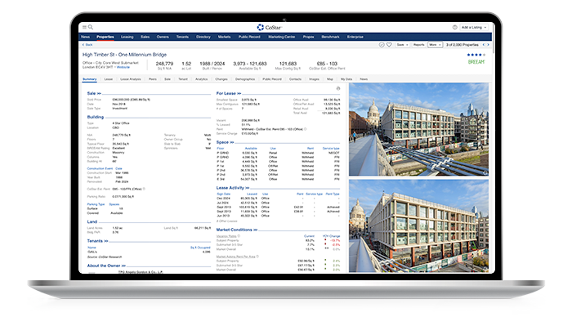Click the Reports button
The width and height of the screenshot is (572, 326).
point(418,45)
